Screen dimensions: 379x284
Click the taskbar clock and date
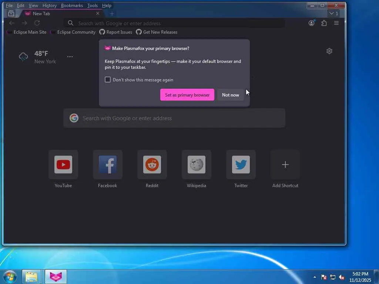point(360,277)
